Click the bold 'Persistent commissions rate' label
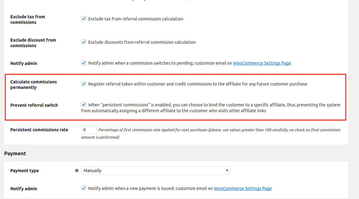The height and width of the screenshot is (199, 359). click(39, 130)
